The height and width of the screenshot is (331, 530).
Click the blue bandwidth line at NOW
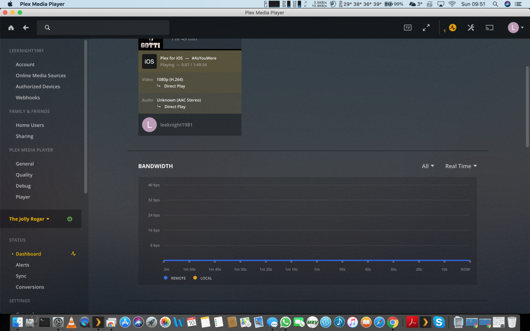coord(469,261)
